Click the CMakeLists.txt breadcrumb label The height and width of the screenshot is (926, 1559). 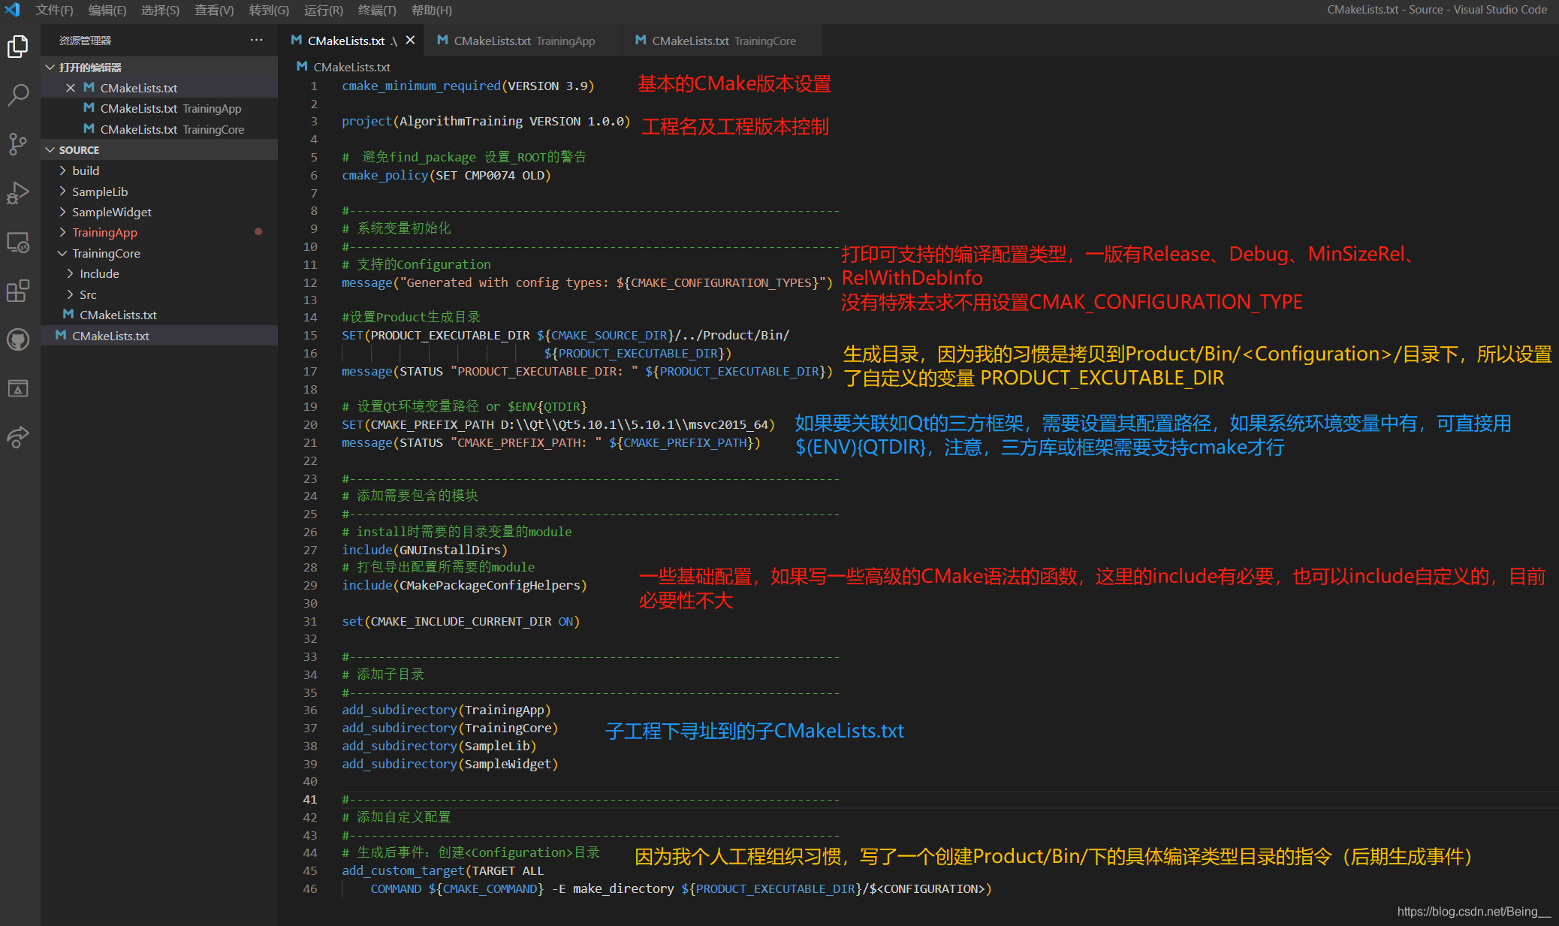coord(351,67)
